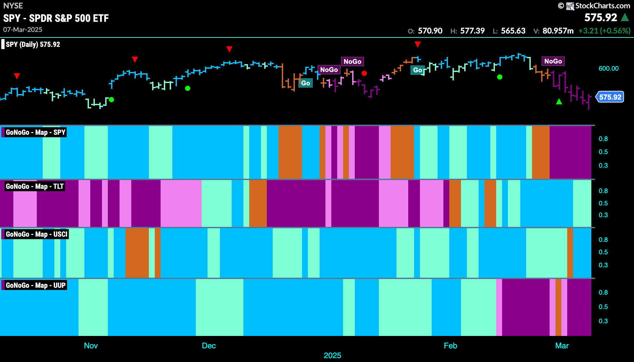Click the first NoGo label near year end
634x362 pixels.
329,70
